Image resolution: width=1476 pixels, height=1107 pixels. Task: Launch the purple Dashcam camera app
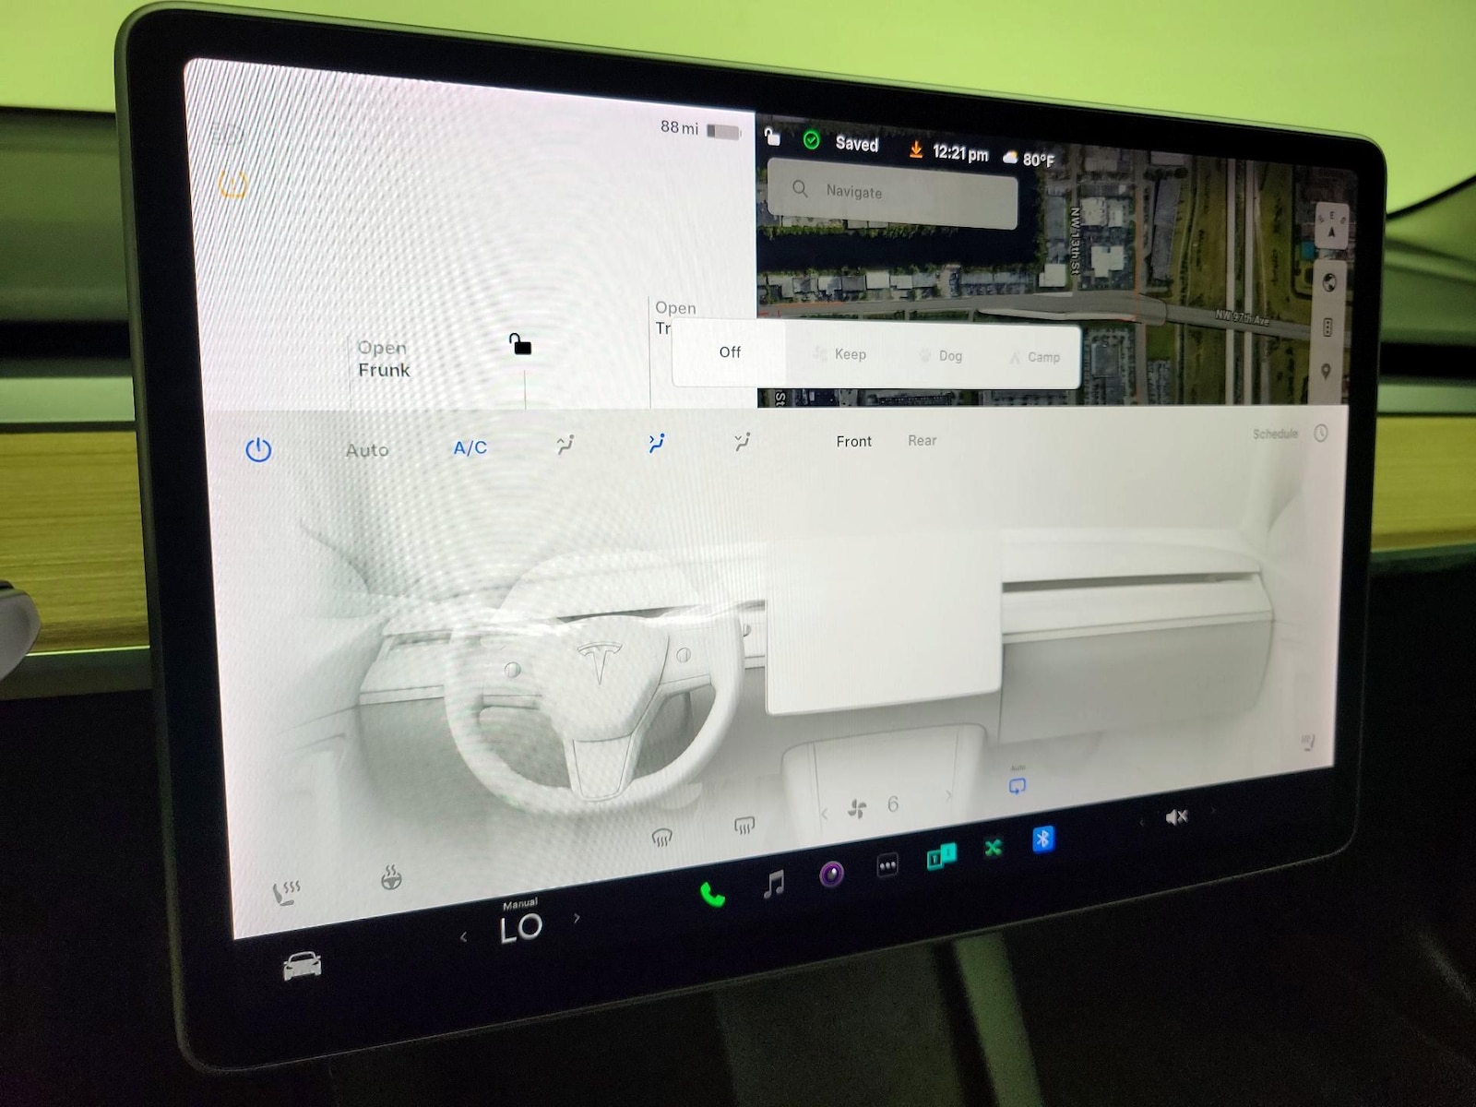(831, 874)
